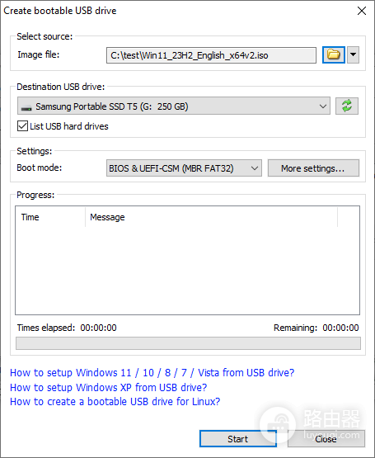Expand the arrow next to browse folder button

tap(353, 54)
